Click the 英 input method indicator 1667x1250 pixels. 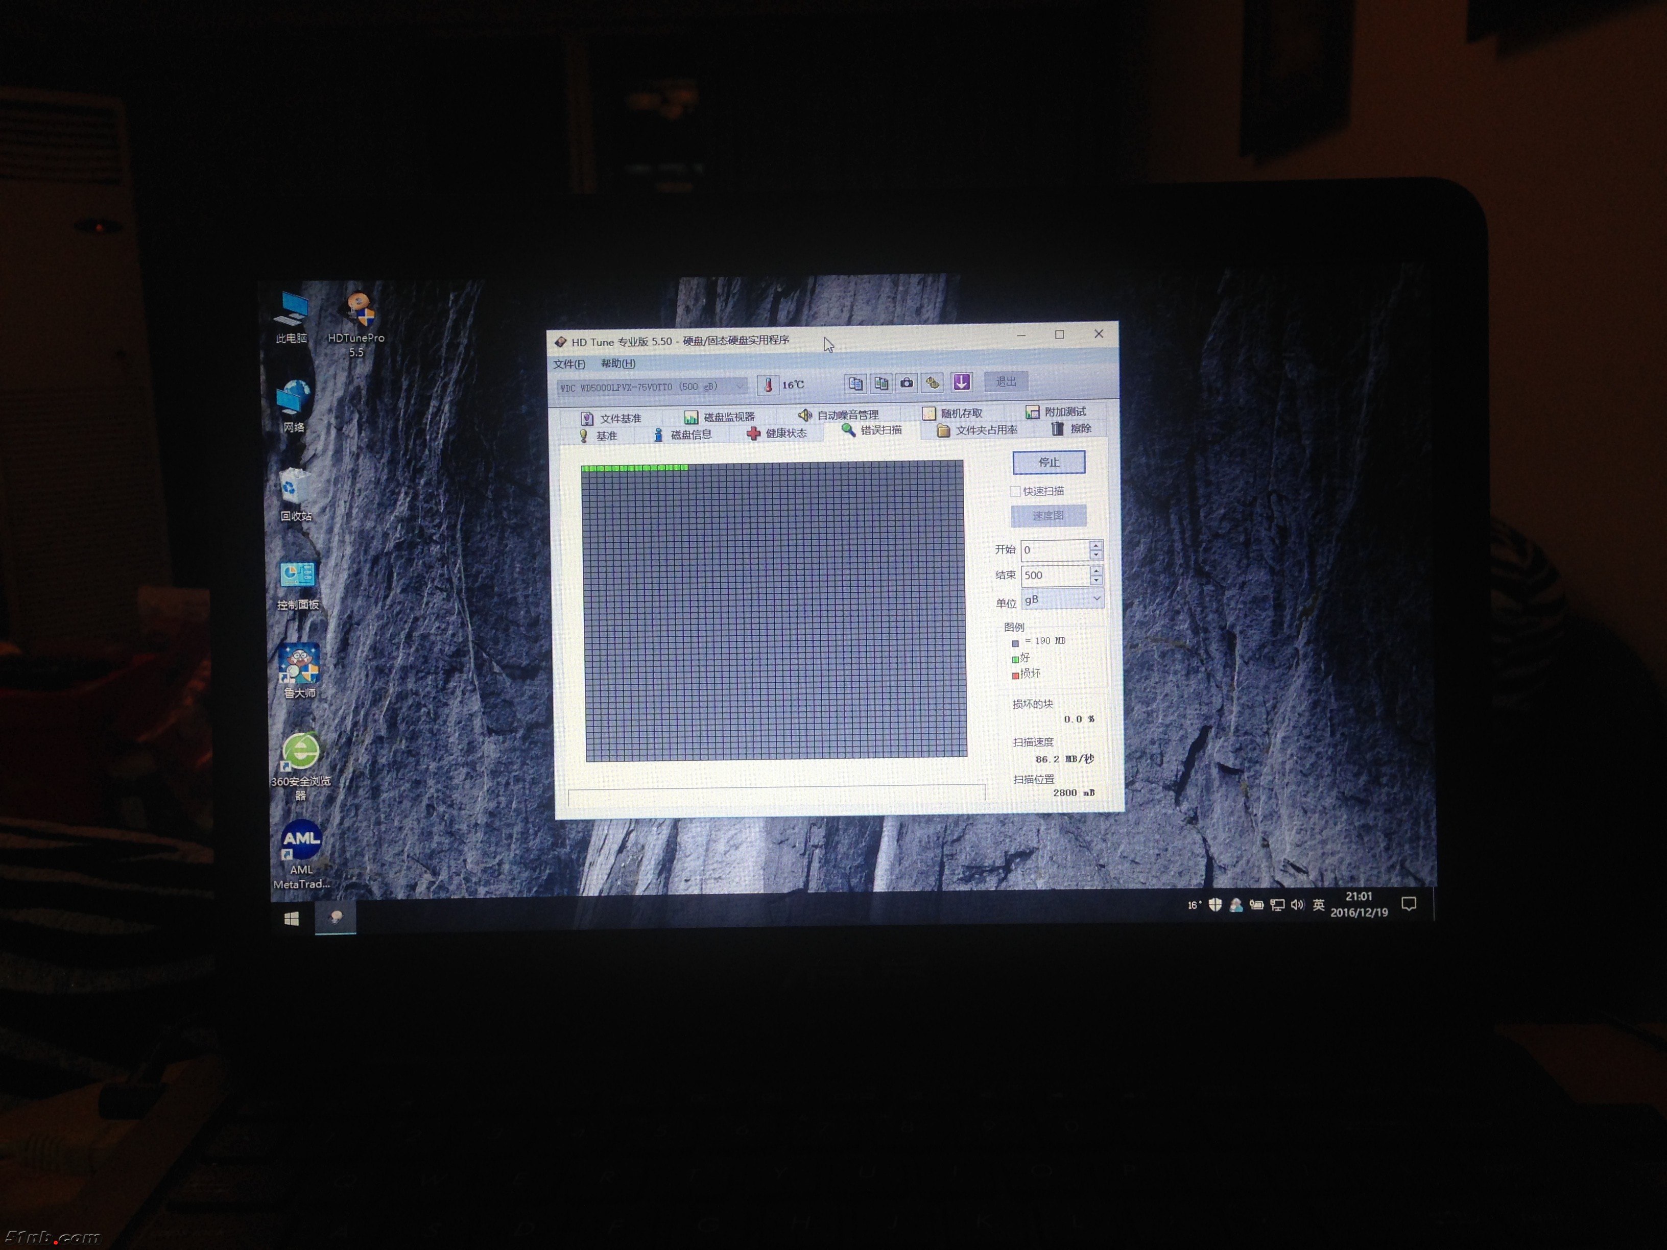point(1318,904)
